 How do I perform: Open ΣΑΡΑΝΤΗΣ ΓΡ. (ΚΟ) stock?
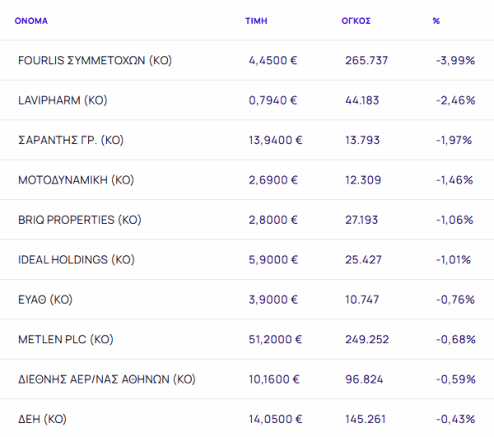coord(71,140)
